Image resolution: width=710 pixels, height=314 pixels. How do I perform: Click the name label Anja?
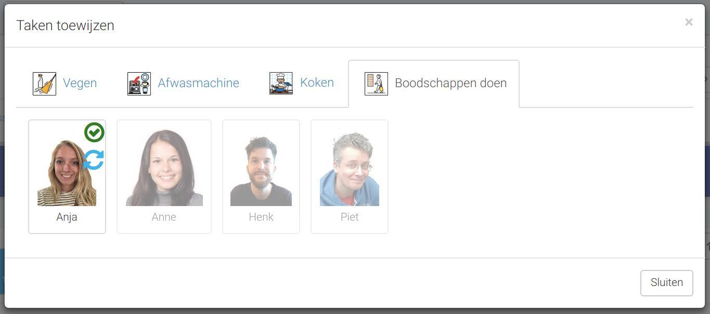click(67, 217)
